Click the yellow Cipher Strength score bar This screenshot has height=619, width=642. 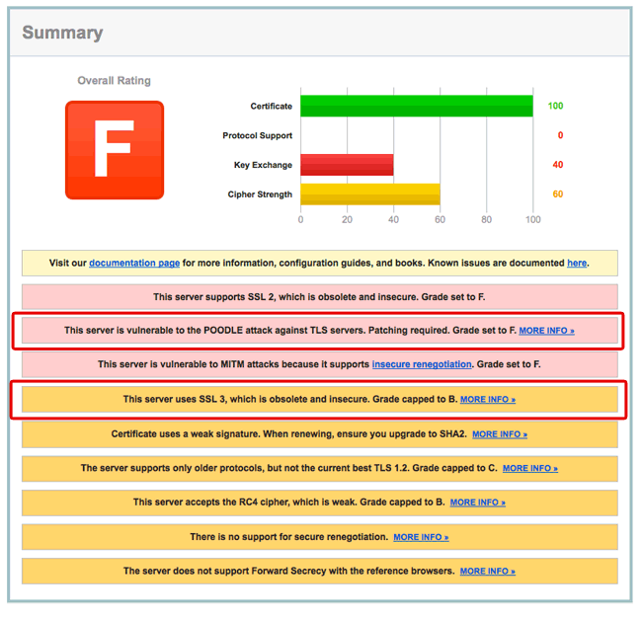click(x=370, y=194)
